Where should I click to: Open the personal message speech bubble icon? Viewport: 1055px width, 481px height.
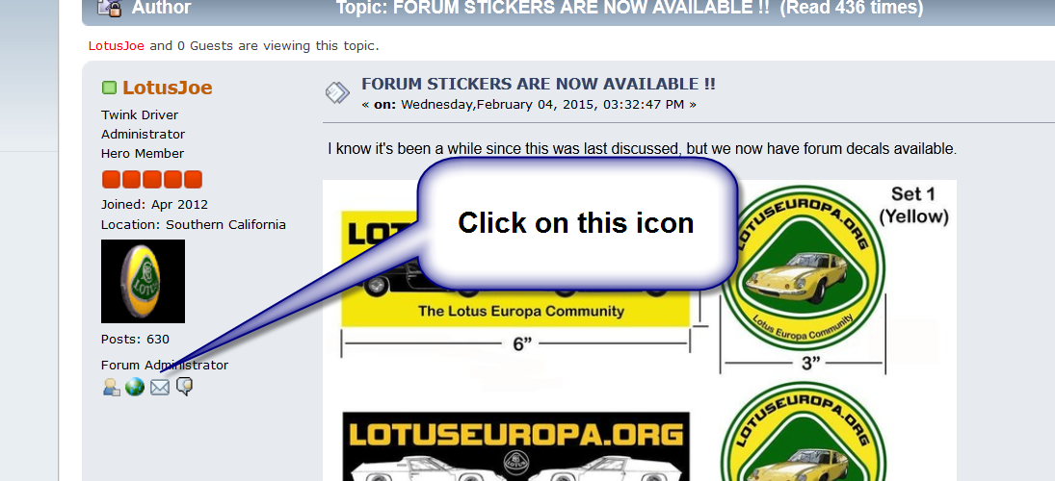point(184,387)
